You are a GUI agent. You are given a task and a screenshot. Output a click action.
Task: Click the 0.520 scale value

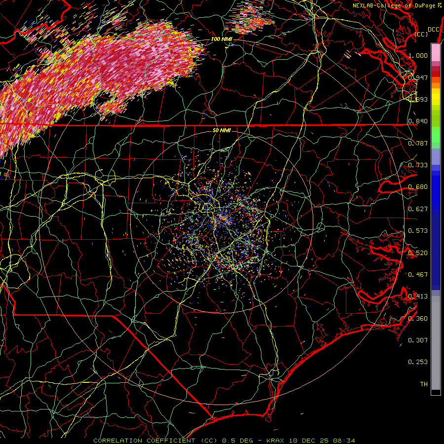(x=418, y=253)
